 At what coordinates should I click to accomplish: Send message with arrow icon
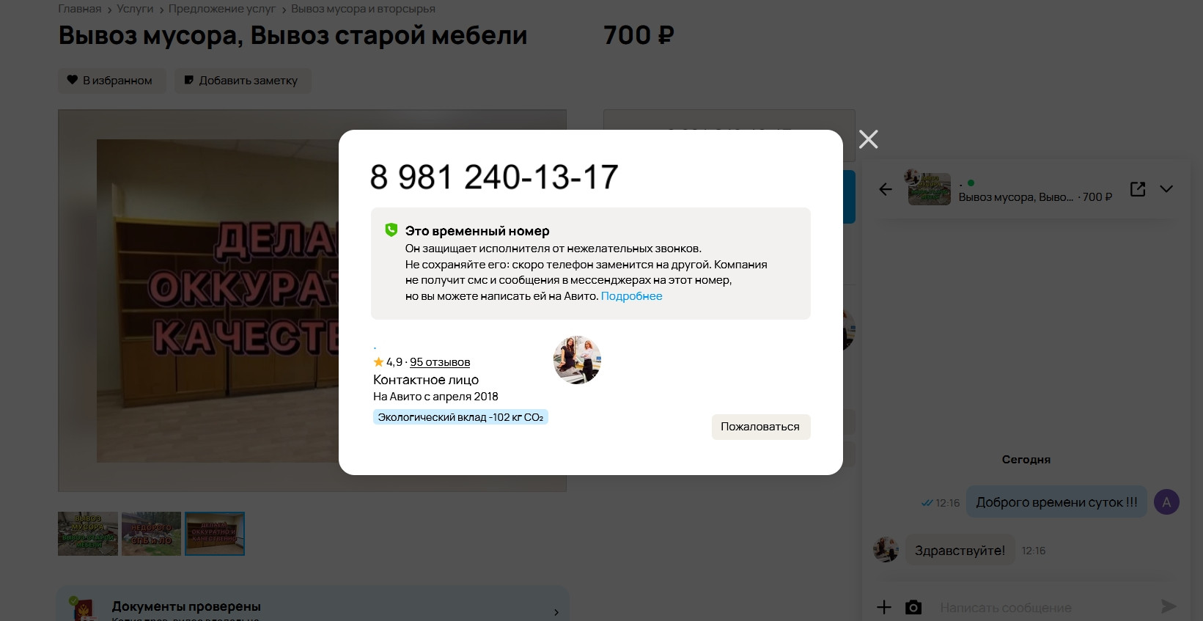(1169, 606)
